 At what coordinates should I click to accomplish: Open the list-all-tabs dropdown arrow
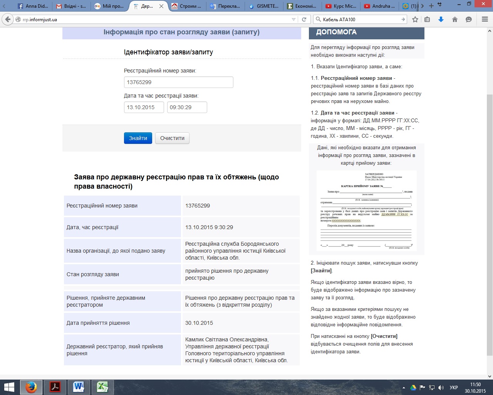pyautogui.click(x=440, y=5)
